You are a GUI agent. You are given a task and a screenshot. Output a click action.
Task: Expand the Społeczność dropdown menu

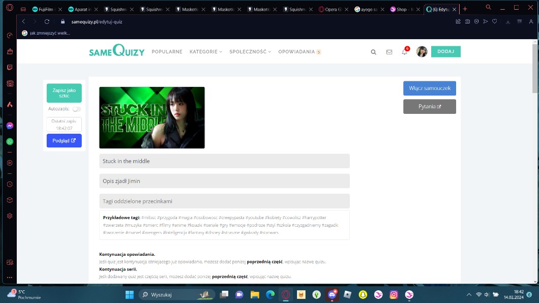(250, 52)
